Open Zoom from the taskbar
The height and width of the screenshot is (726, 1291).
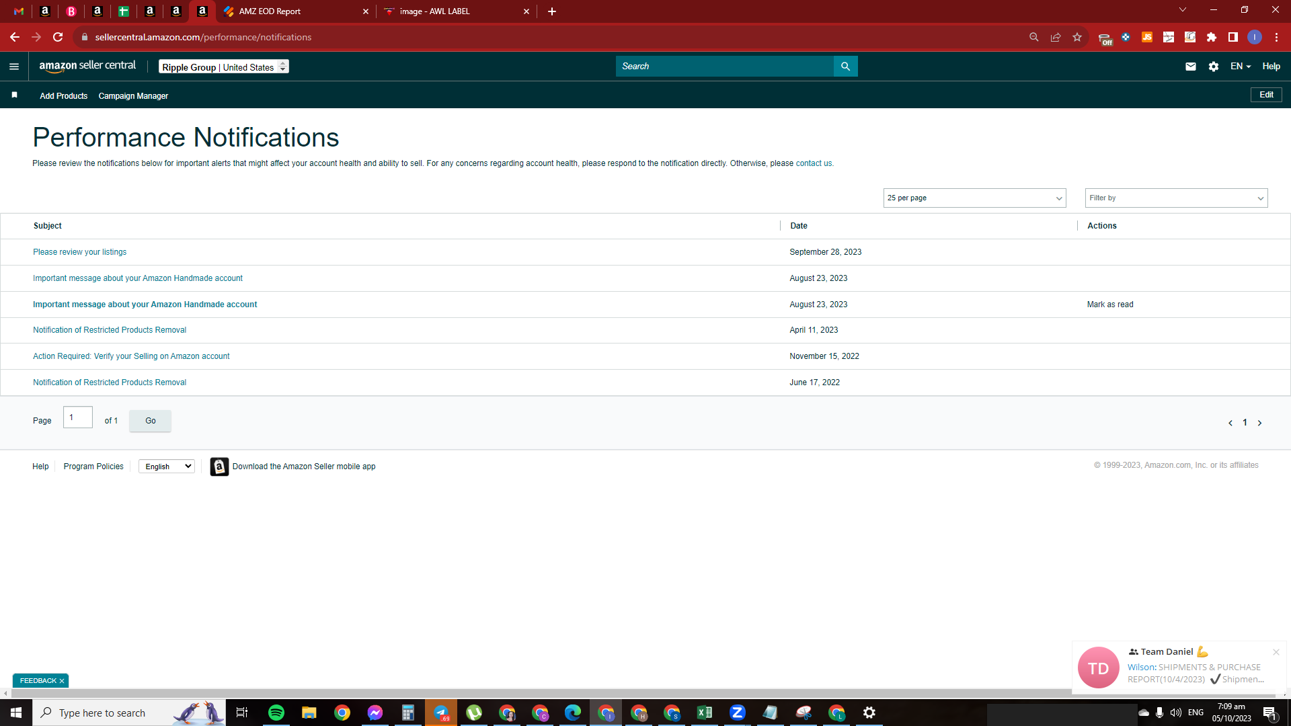(738, 713)
